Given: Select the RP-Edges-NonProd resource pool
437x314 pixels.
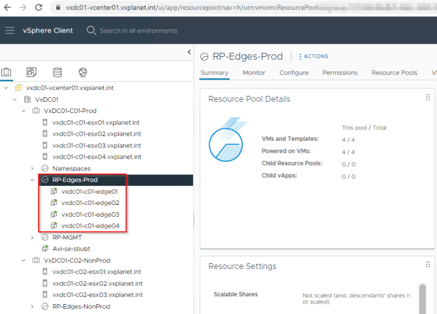Looking at the screenshot, I should point(81,307).
